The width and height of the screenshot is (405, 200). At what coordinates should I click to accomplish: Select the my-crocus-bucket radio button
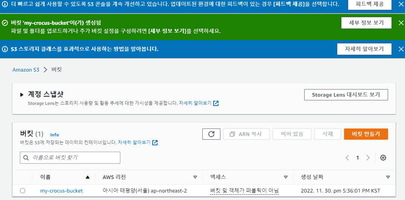coord(23,191)
